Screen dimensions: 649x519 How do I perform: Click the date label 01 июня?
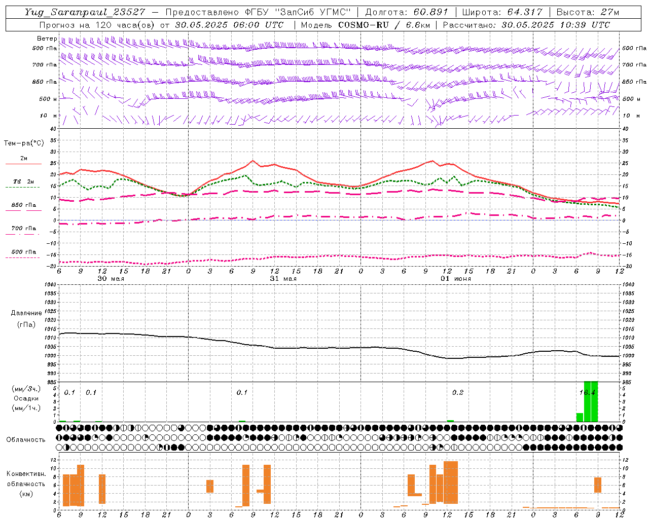tap(455, 278)
